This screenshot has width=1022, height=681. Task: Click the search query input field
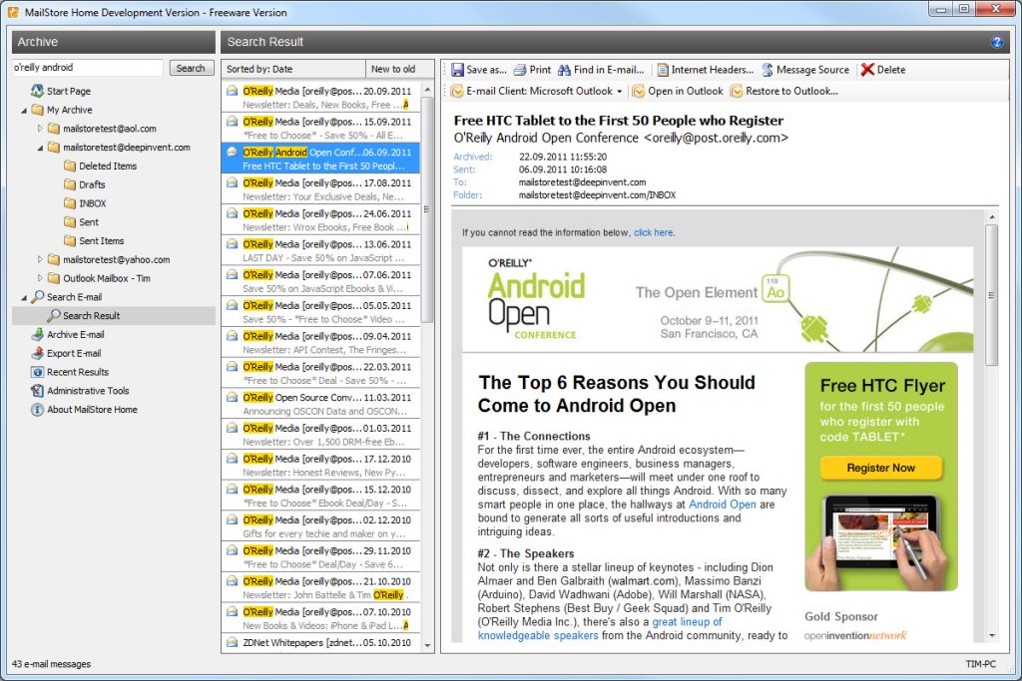[x=87, y=68]
